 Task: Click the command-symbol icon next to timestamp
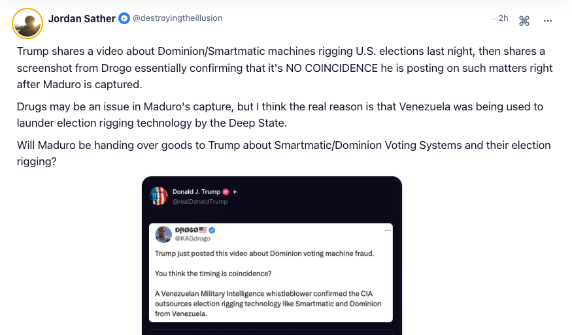pyautogui.click(x=524, y=21)
